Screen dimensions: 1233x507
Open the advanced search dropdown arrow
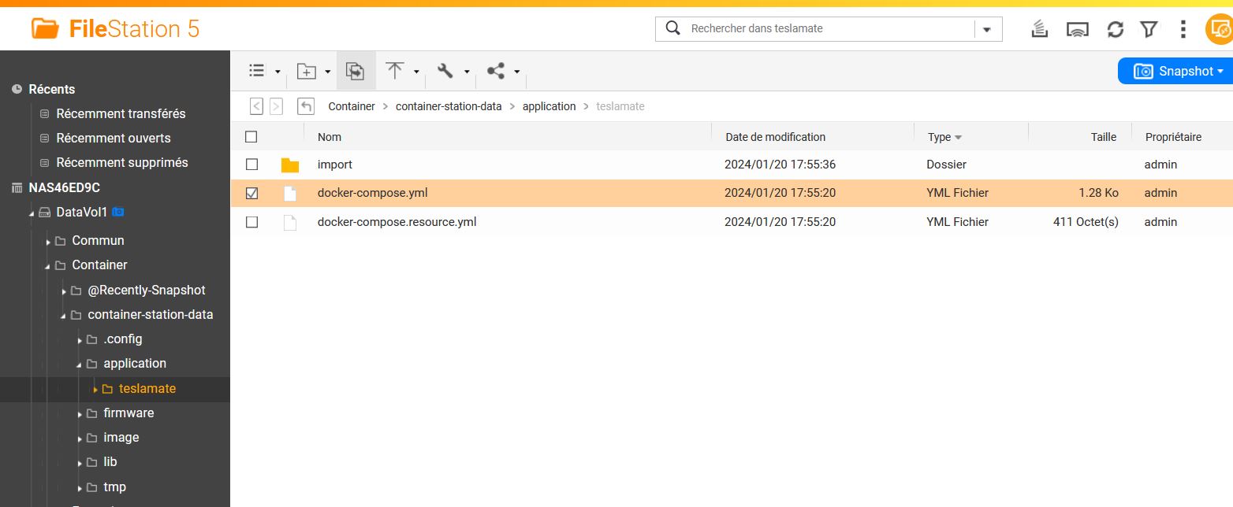pos(987,29)
